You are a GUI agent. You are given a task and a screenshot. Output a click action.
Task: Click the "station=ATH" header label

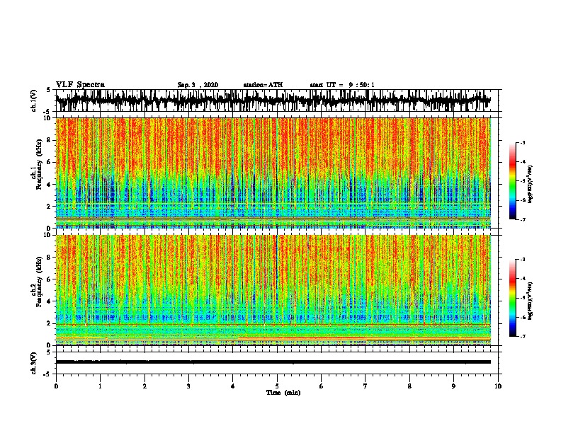tap(263, 85)
